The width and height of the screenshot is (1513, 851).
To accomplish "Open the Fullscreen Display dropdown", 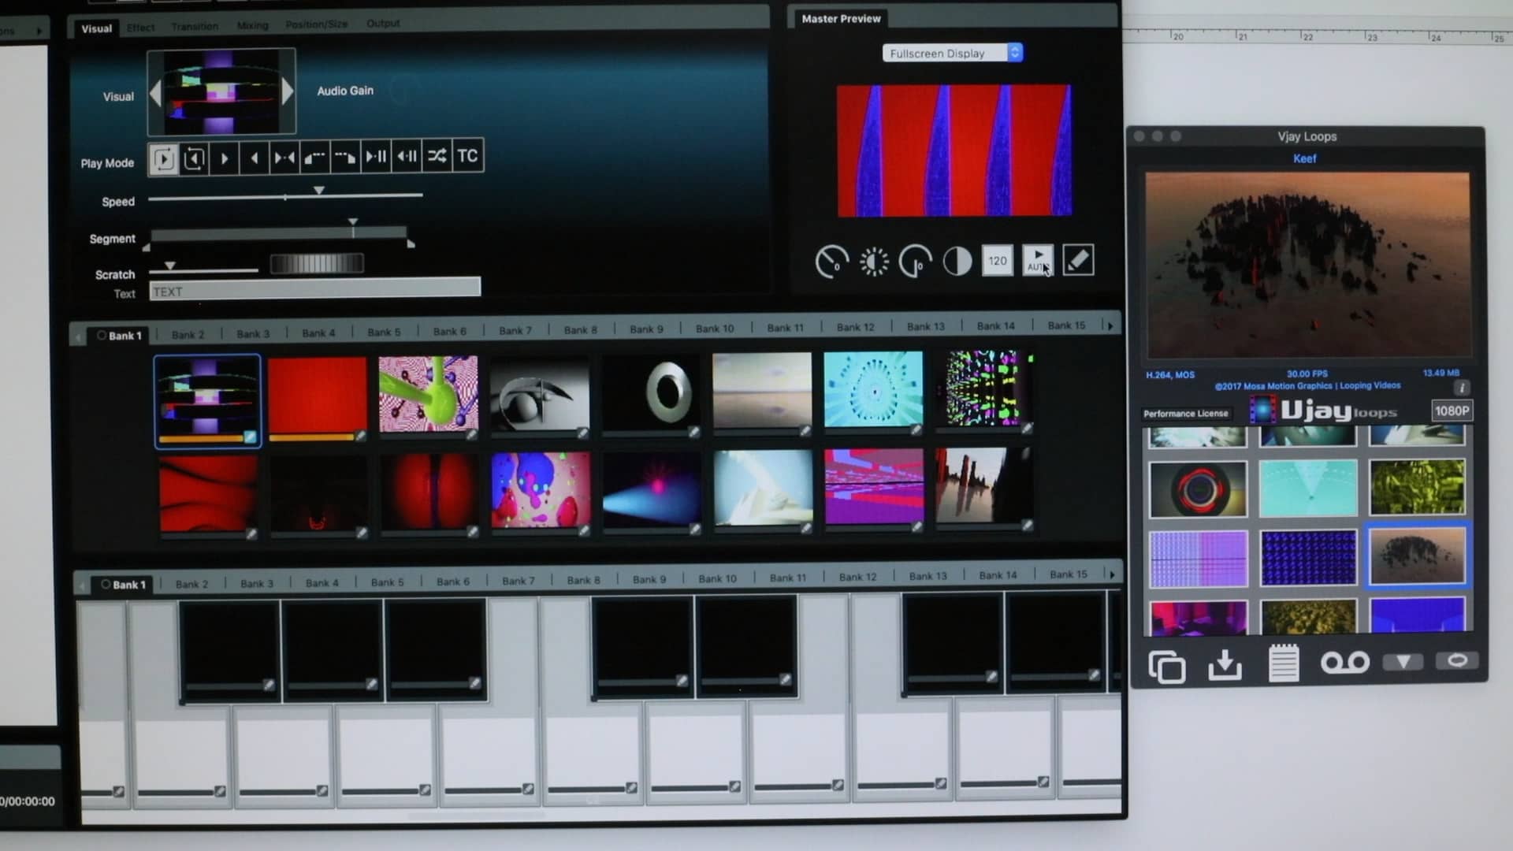I will pos(951,53).
